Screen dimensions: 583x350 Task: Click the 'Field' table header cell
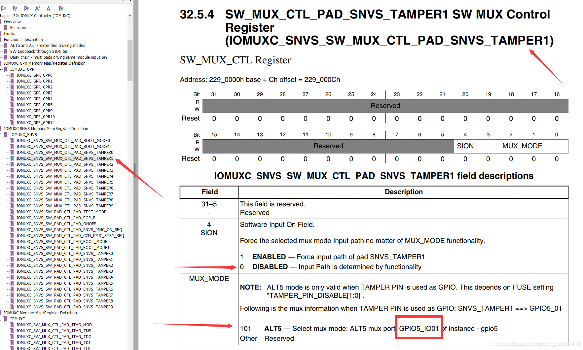point(209,192)
